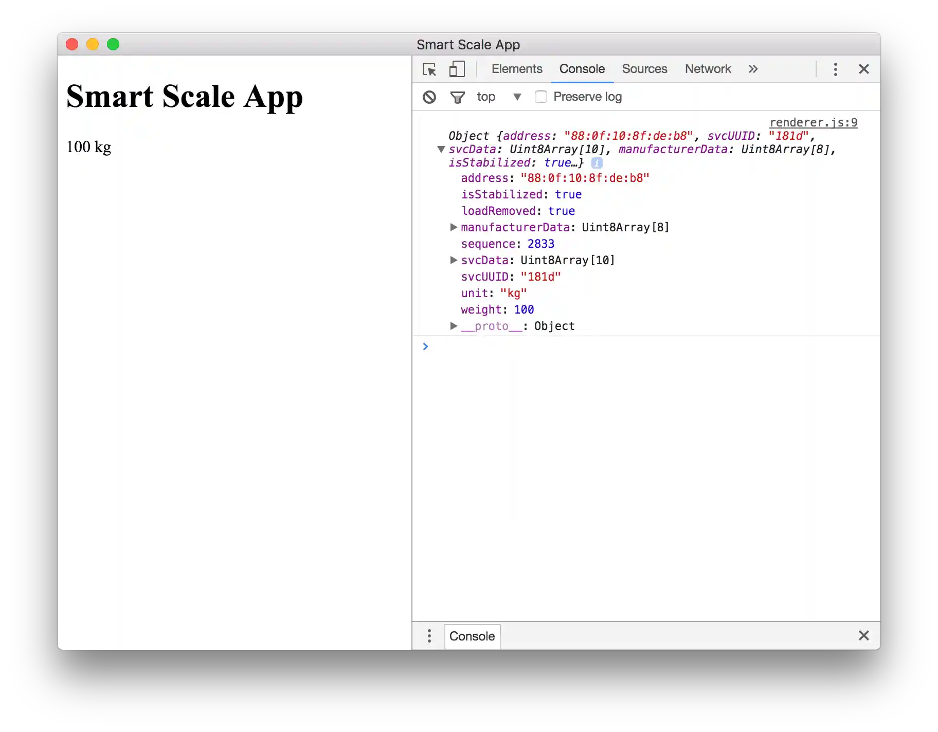Click the console filter funnel icon
The width and height of the screenshot is (938, 732).
pos(457,97)
